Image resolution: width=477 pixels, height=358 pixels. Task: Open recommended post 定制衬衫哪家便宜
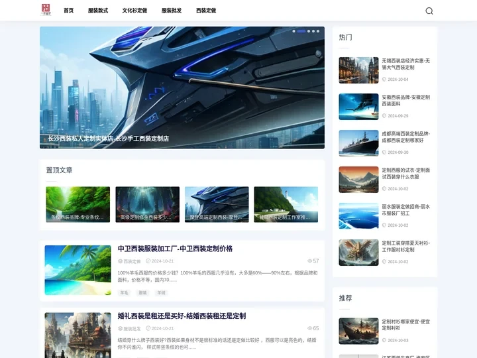tap(406, 325)
